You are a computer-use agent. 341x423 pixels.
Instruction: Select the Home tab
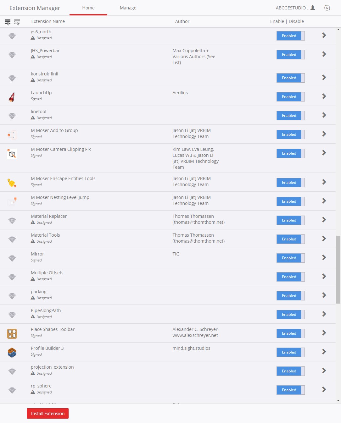[x=88, y=8]
